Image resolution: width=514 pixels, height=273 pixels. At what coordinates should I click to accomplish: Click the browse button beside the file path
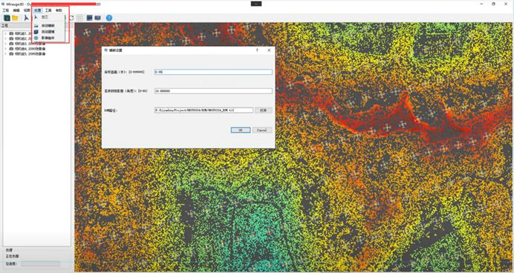(263, 111)
